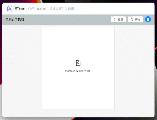Click the clock icon for 历史
Image resolution: width=157 pixels, height=120 pixels.
click(x=132, y=19)
